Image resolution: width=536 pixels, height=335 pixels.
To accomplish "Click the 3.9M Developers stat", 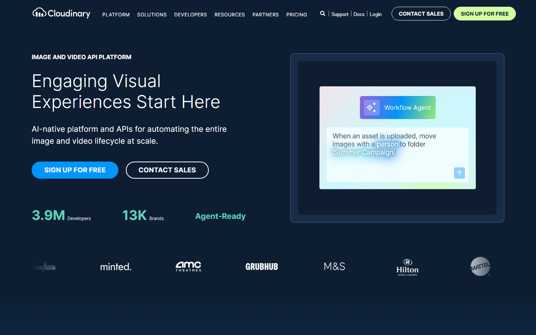I will tap(61, 216).
